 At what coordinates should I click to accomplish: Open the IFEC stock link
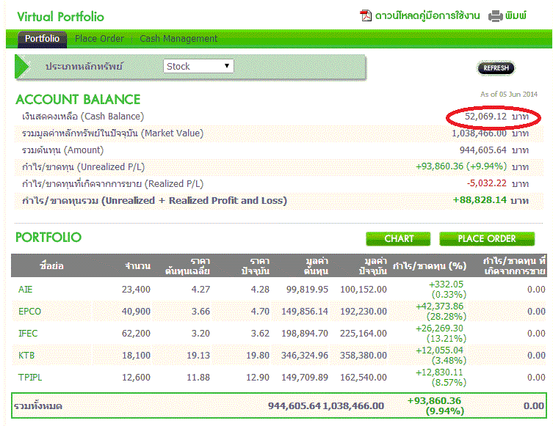click(x=28, y=334)
